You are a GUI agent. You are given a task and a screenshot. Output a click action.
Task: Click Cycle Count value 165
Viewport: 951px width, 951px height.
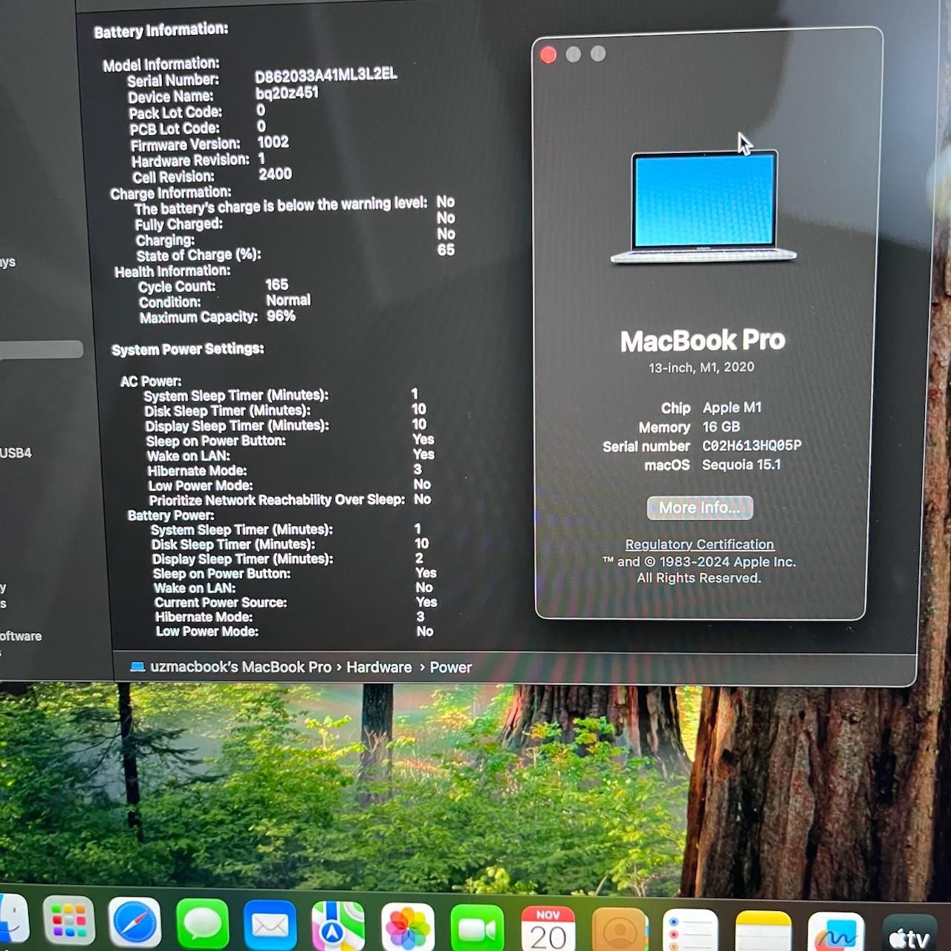pyautogui.click(x=277, y=285)
